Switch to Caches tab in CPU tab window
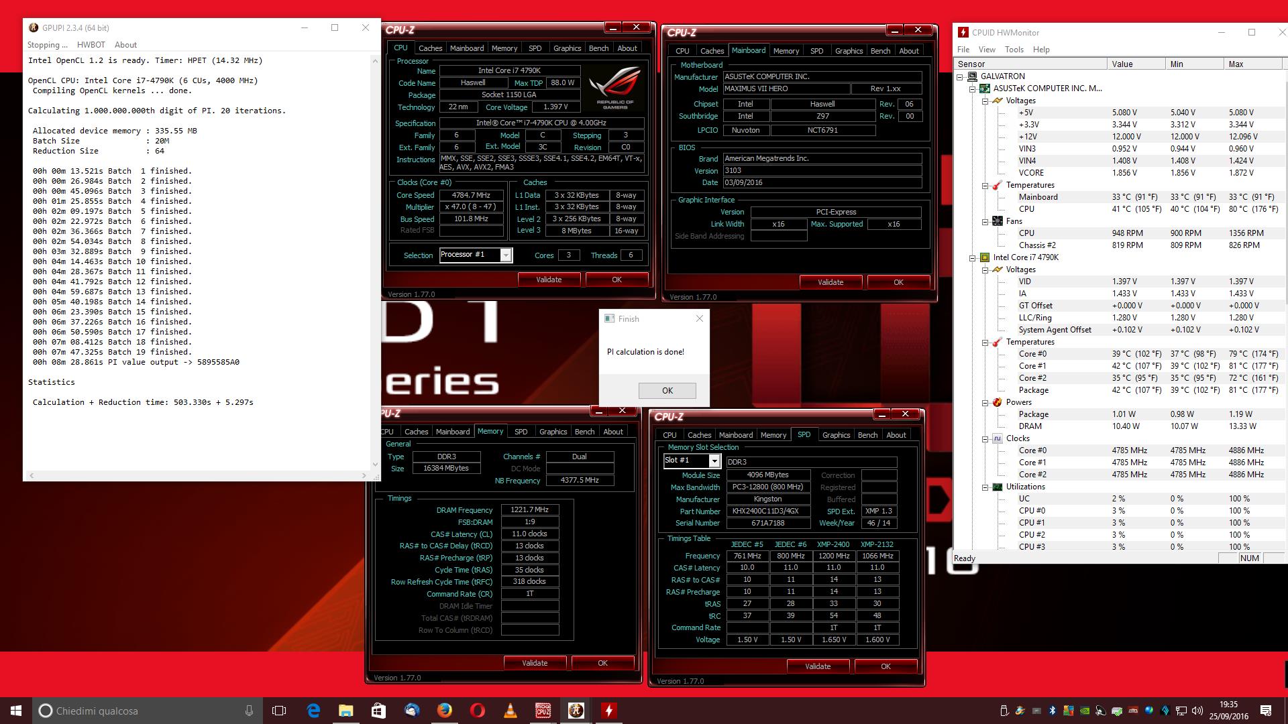 click(430, 48)
